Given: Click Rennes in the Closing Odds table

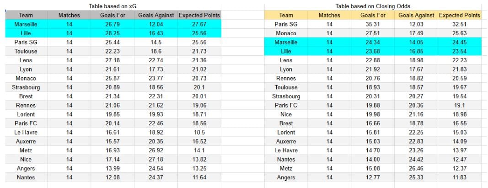Looking at the screenshot, I should (x=286, y=78).
